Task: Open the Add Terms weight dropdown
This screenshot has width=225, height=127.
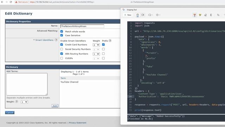Action: [24, 102]
